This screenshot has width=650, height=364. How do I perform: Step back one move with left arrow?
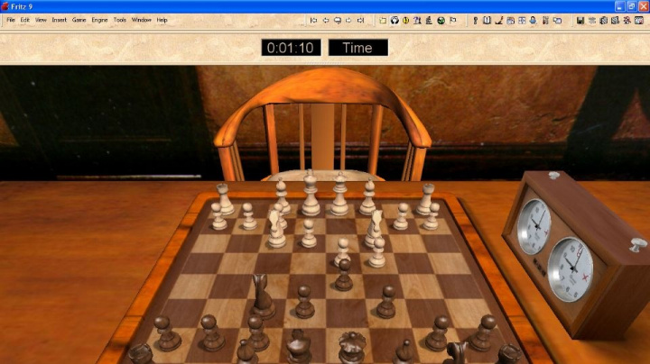(x=326, y=20)
